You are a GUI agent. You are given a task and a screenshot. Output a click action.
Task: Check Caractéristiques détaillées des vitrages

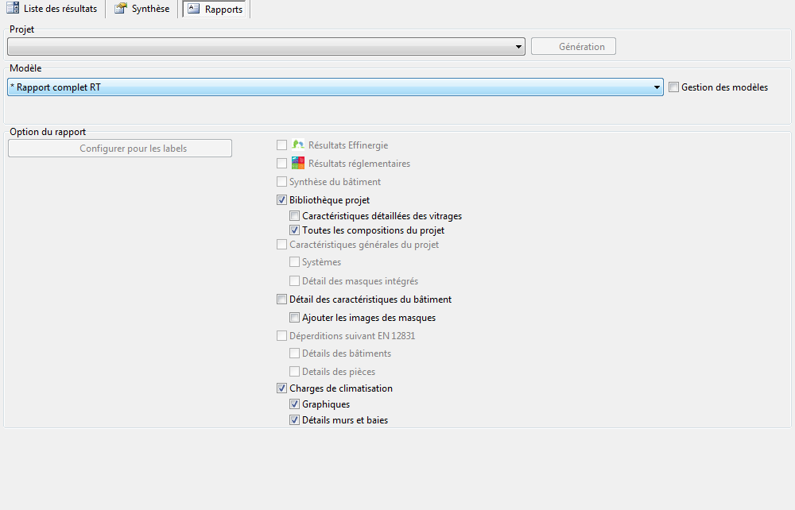[295, 216]
